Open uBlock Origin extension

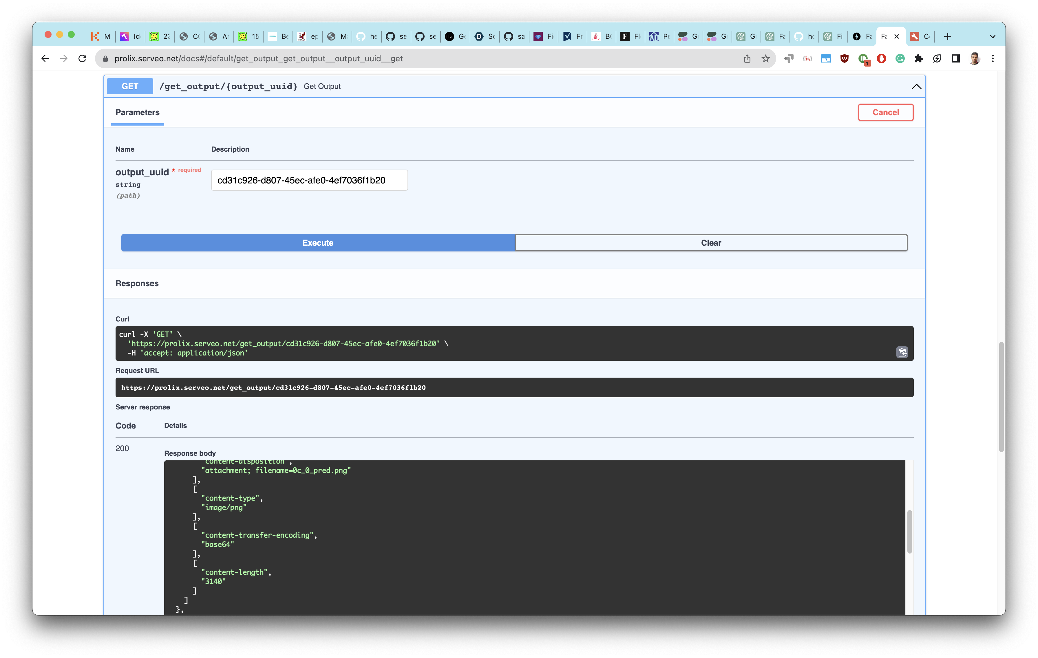click(845, 58)
